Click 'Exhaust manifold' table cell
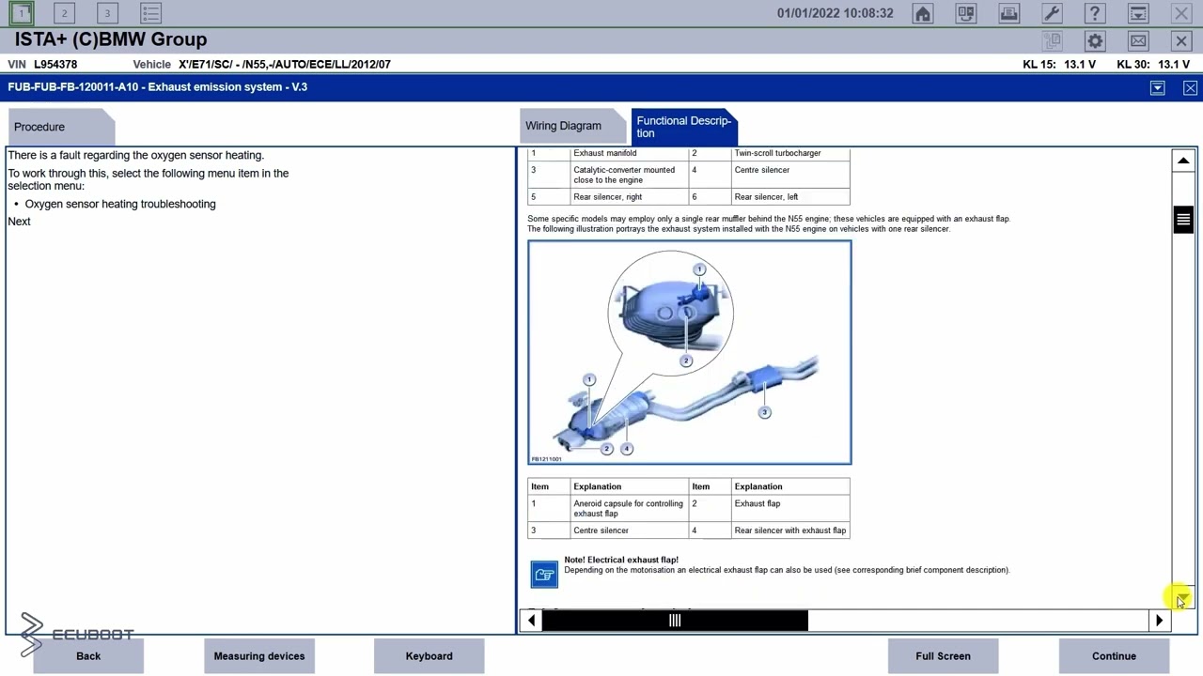 [x=629, y=154]
